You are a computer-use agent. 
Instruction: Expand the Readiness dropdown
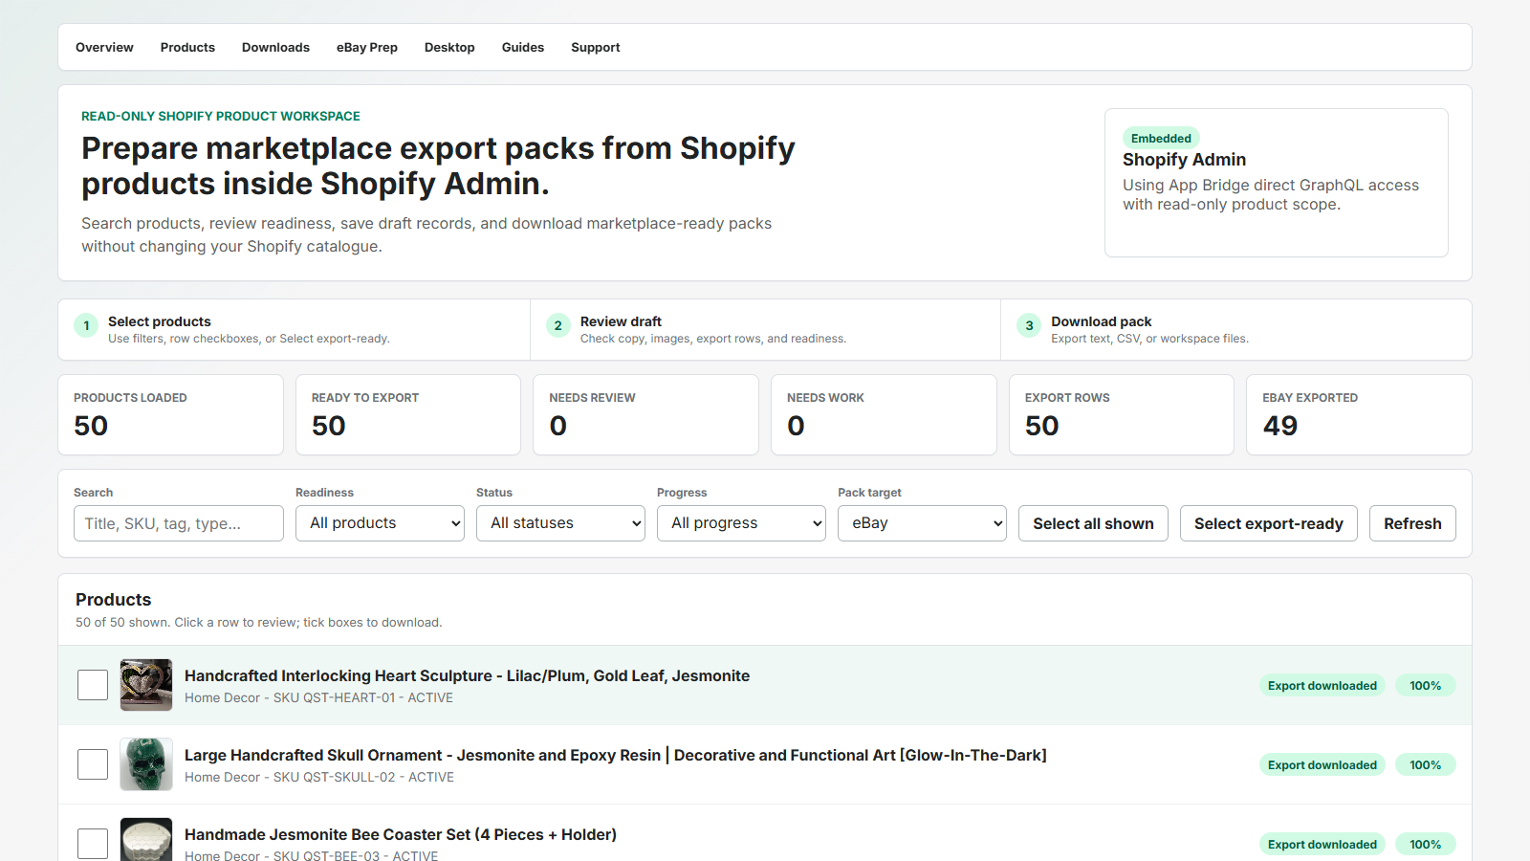click(x=380, y=523)
